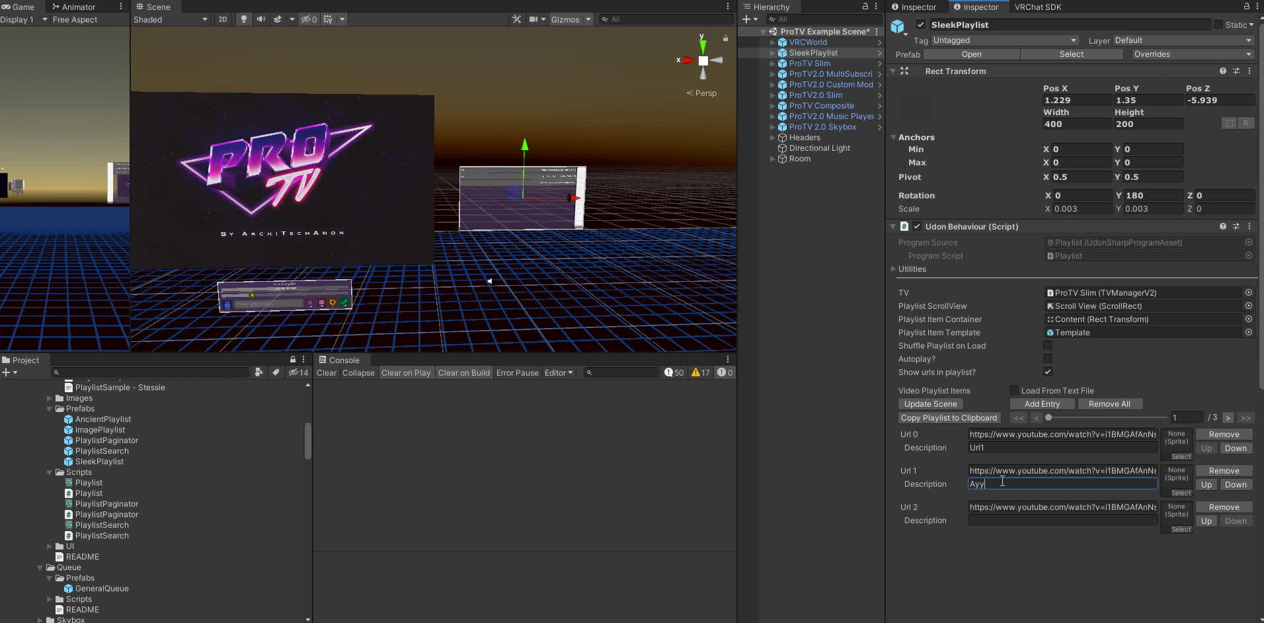Click the object picker next to ProTV Slim
The width and height of the screenshot is (1264, 623).
coord(1248,292)
